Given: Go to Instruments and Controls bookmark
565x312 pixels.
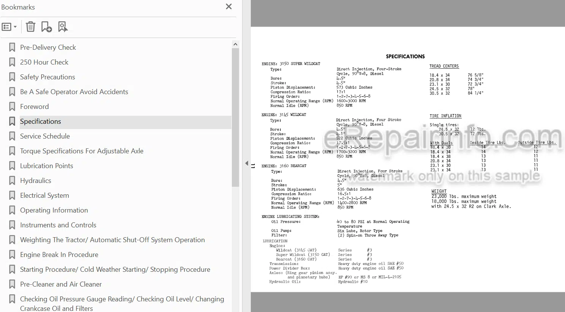Looking at the screenshot, I should pos(58,225).
